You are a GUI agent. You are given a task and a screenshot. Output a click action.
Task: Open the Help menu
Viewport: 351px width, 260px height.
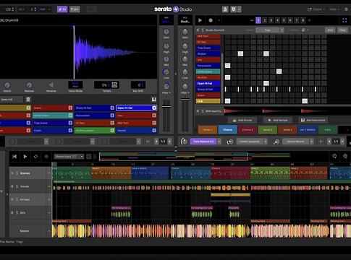pos(334,9)
